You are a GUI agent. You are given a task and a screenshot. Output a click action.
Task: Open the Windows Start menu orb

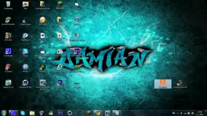(x=4, y=113)
